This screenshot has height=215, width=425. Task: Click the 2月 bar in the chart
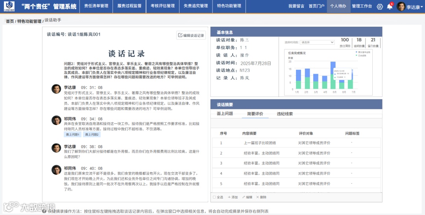[307, 79]
